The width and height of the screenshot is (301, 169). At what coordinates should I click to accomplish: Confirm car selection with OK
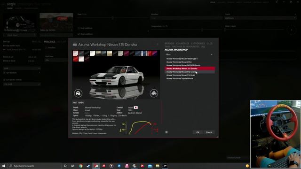198,132
